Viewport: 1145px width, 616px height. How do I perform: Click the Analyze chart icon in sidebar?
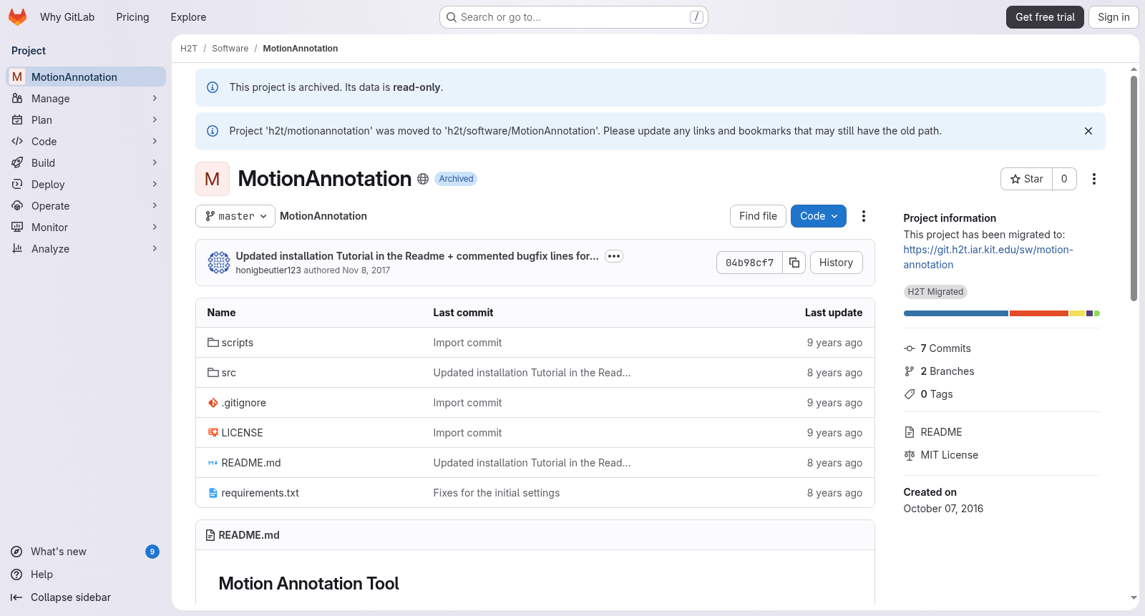tap(17, 249)
